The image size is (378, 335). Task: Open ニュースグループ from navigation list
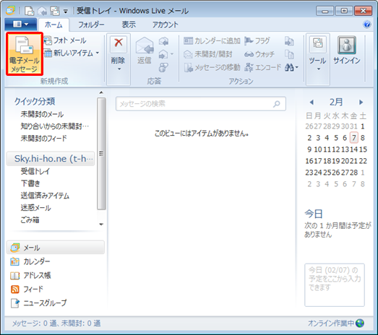pos(38,303)
